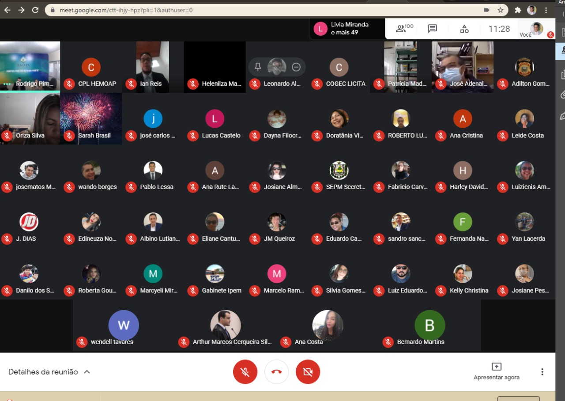Click the Você self-view thumbnail
The image size is (565, 401).
[x=537, y=29]
